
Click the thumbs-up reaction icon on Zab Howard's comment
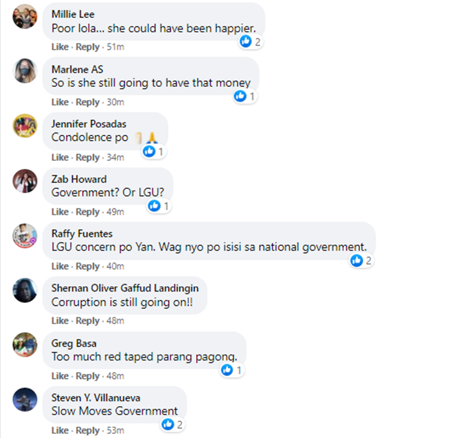tap(154, 206)
